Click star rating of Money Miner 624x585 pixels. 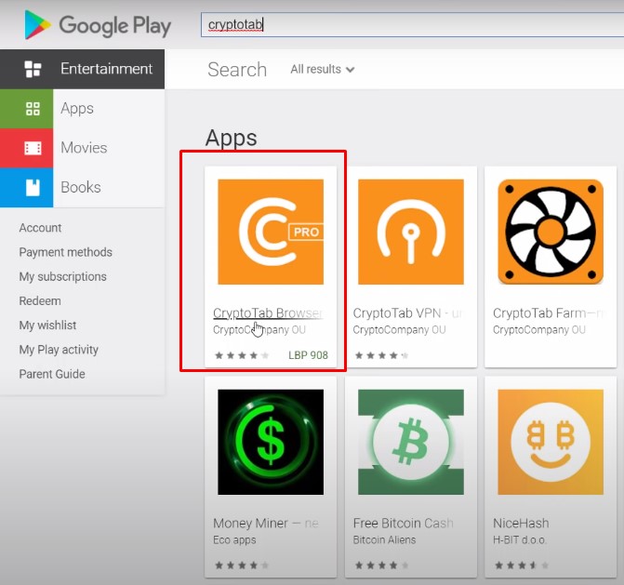pyautogui.click(x=242, y=565)
